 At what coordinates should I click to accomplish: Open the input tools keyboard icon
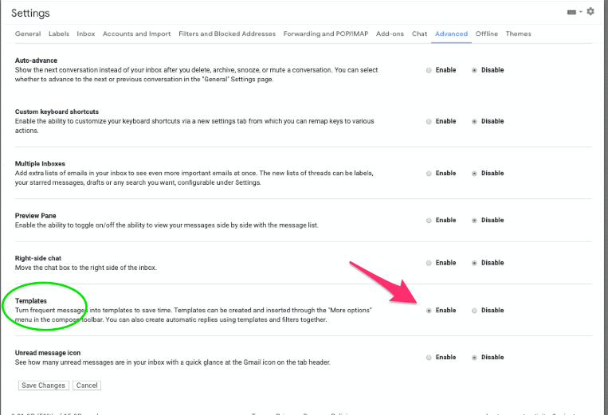pos(571,13)
